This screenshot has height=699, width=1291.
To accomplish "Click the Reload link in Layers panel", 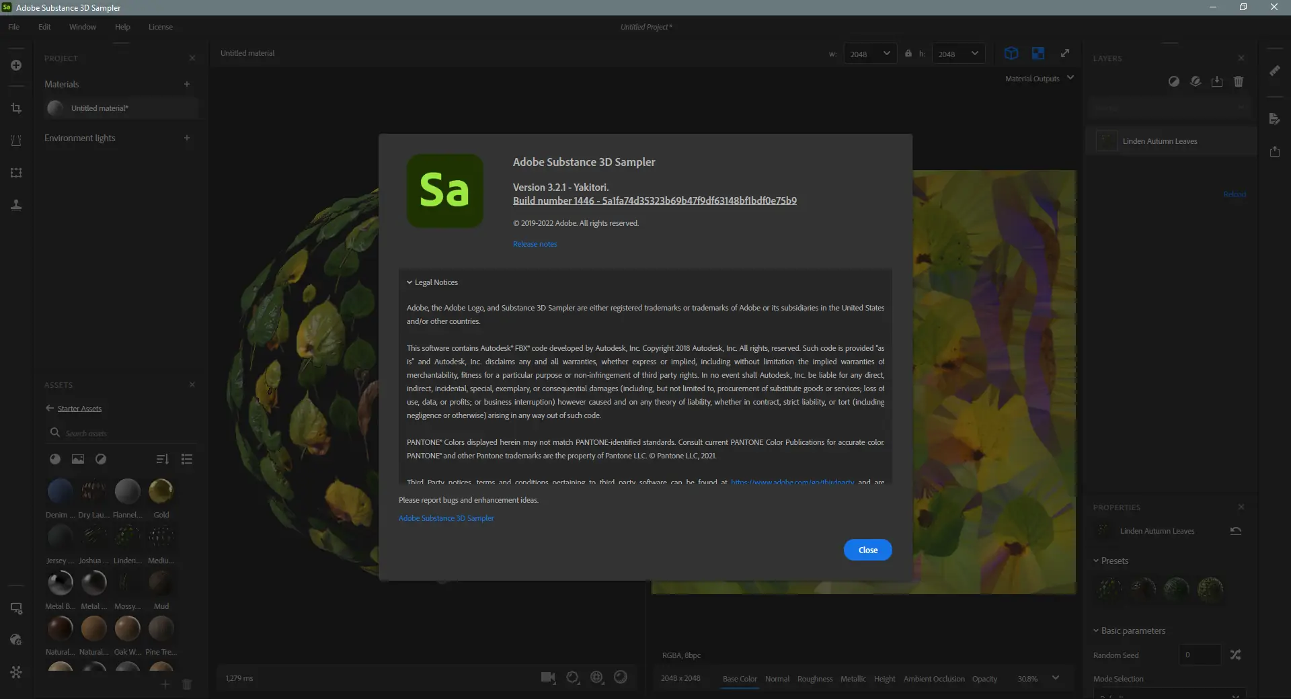I will 1235,194.
